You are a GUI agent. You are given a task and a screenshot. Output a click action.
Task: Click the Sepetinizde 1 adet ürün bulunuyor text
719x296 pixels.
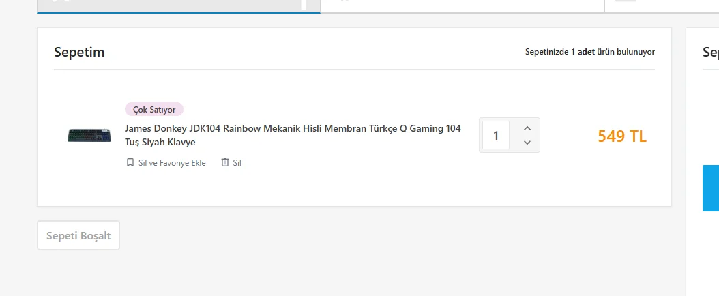[589, 52]
